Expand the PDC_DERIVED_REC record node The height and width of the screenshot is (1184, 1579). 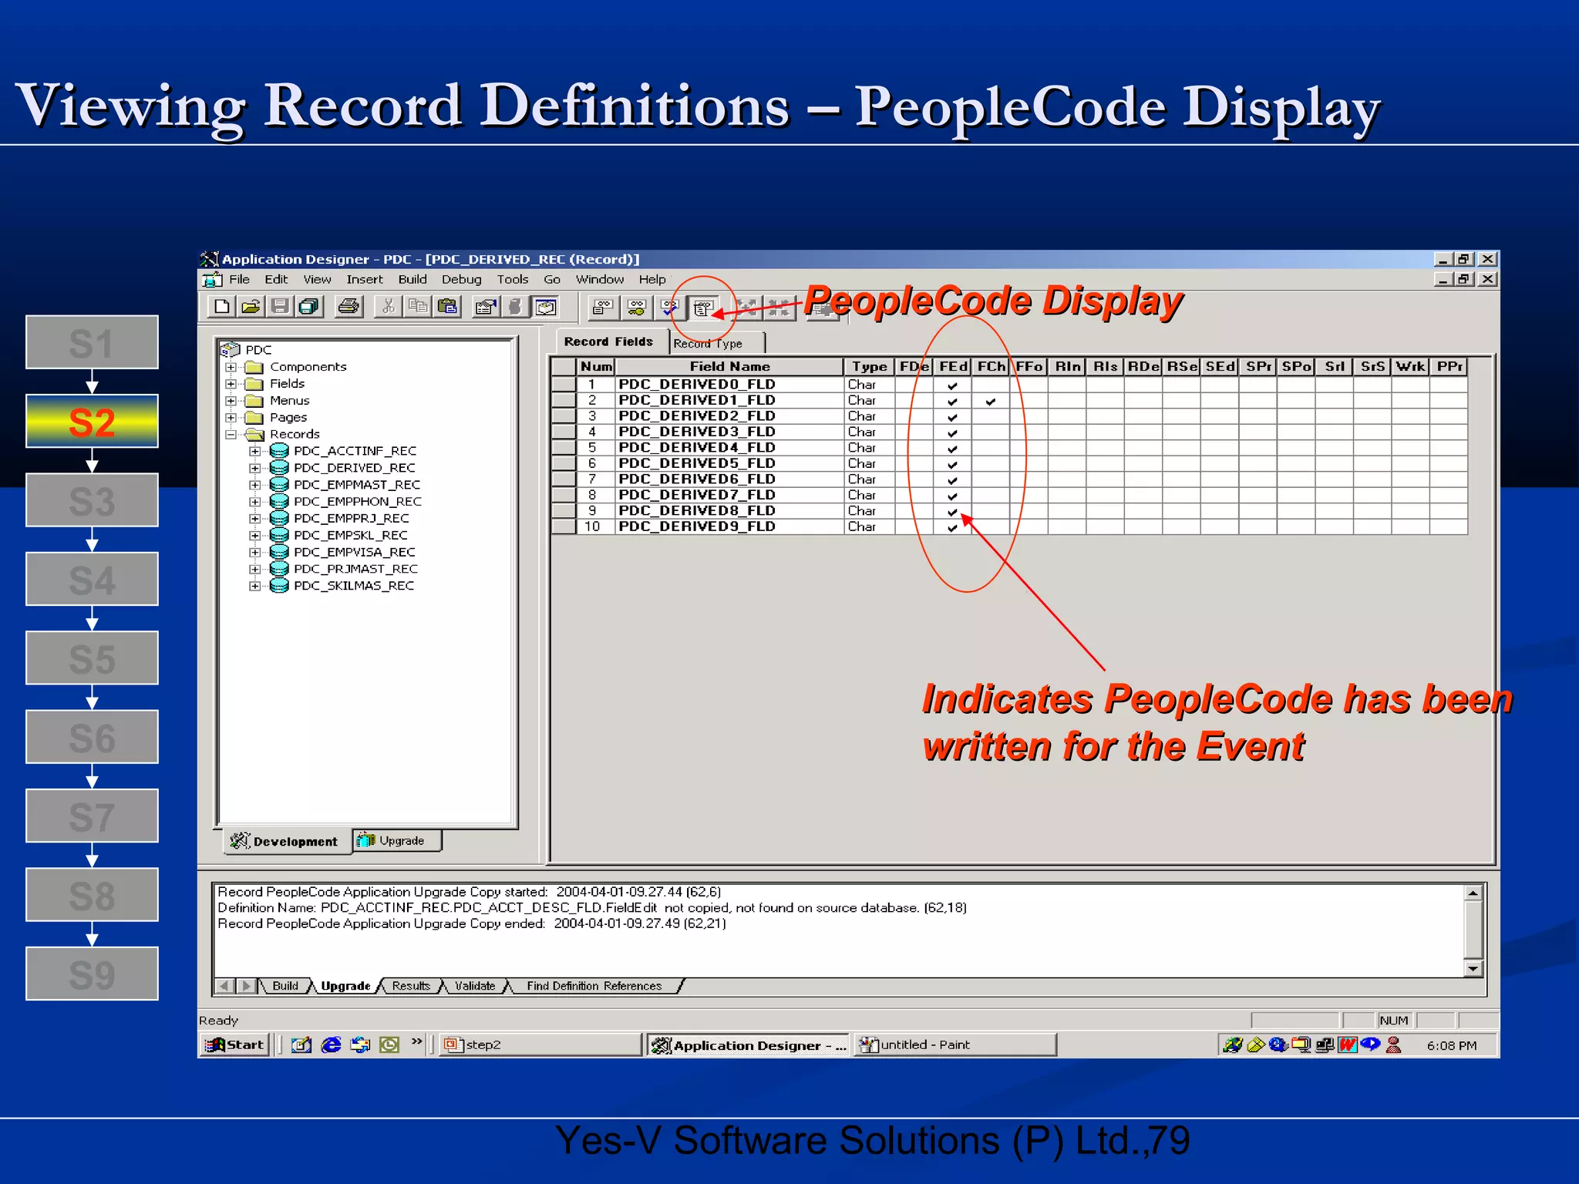[x=254, y=468]
